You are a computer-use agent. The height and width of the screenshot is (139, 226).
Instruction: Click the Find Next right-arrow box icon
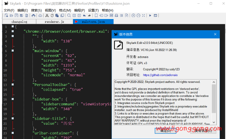pyautogui.click(x=79, y=16)
